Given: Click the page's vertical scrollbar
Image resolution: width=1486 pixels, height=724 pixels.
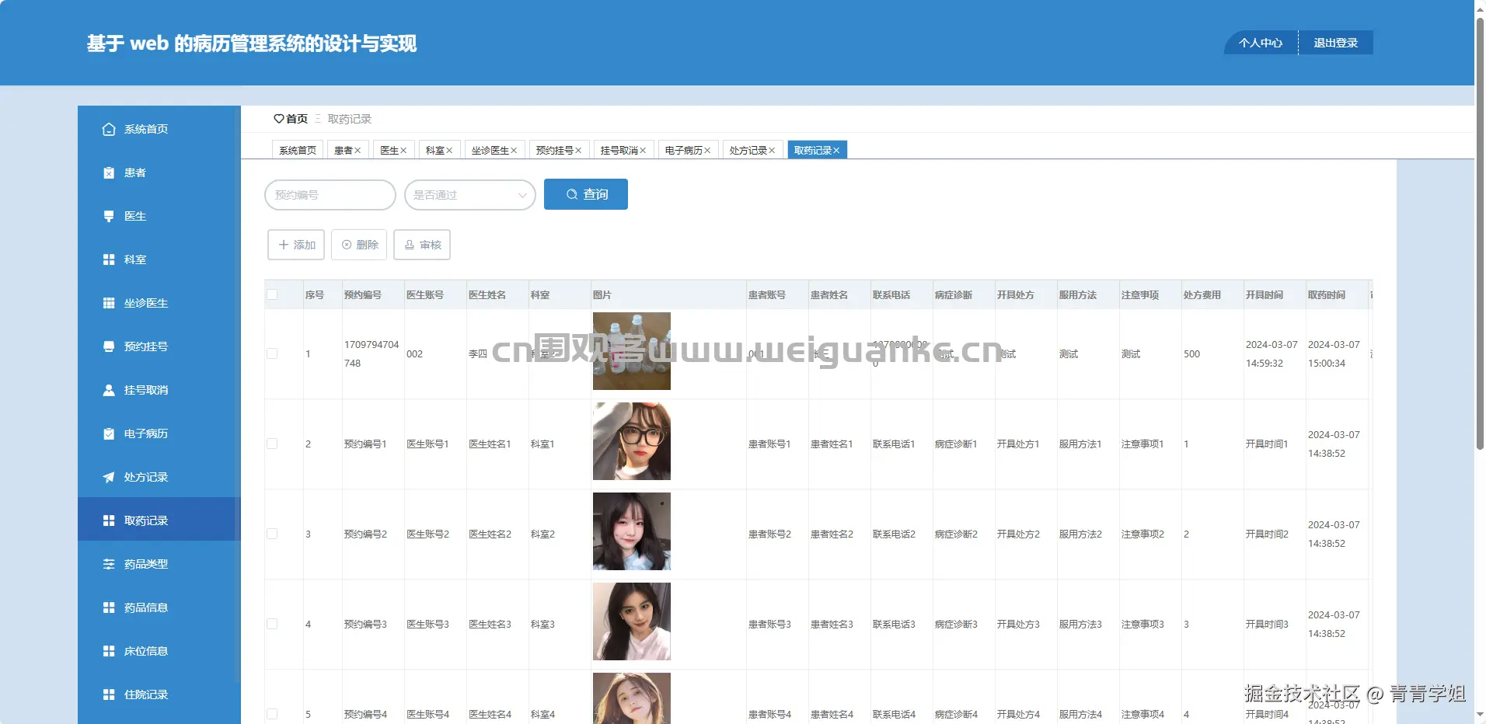Looking at the screenshot, I should 1480,233.
